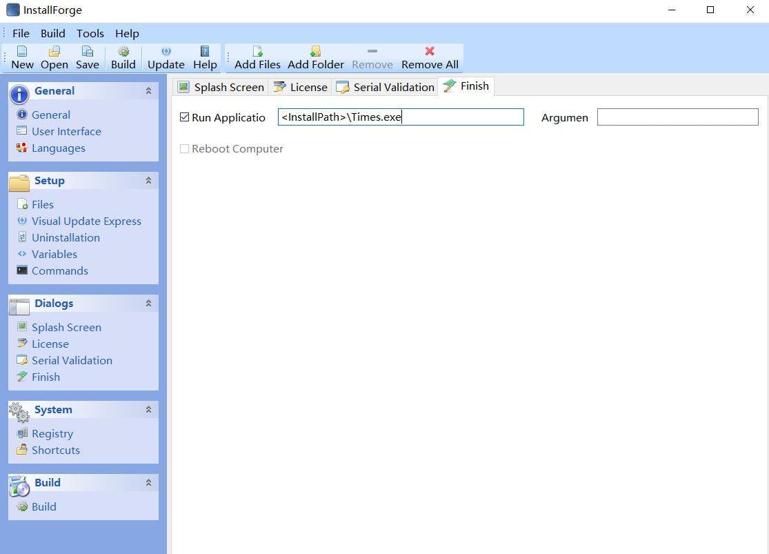Open the Commands terminal icon in sidebar

point(22,270)
